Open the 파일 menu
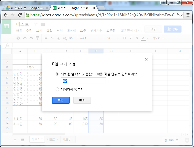The width and height of the screenshot is (194, 147). point(19,31)
